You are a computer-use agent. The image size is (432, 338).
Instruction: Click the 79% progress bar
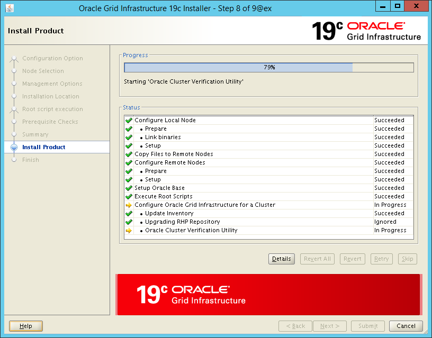[x=269, y=67]
